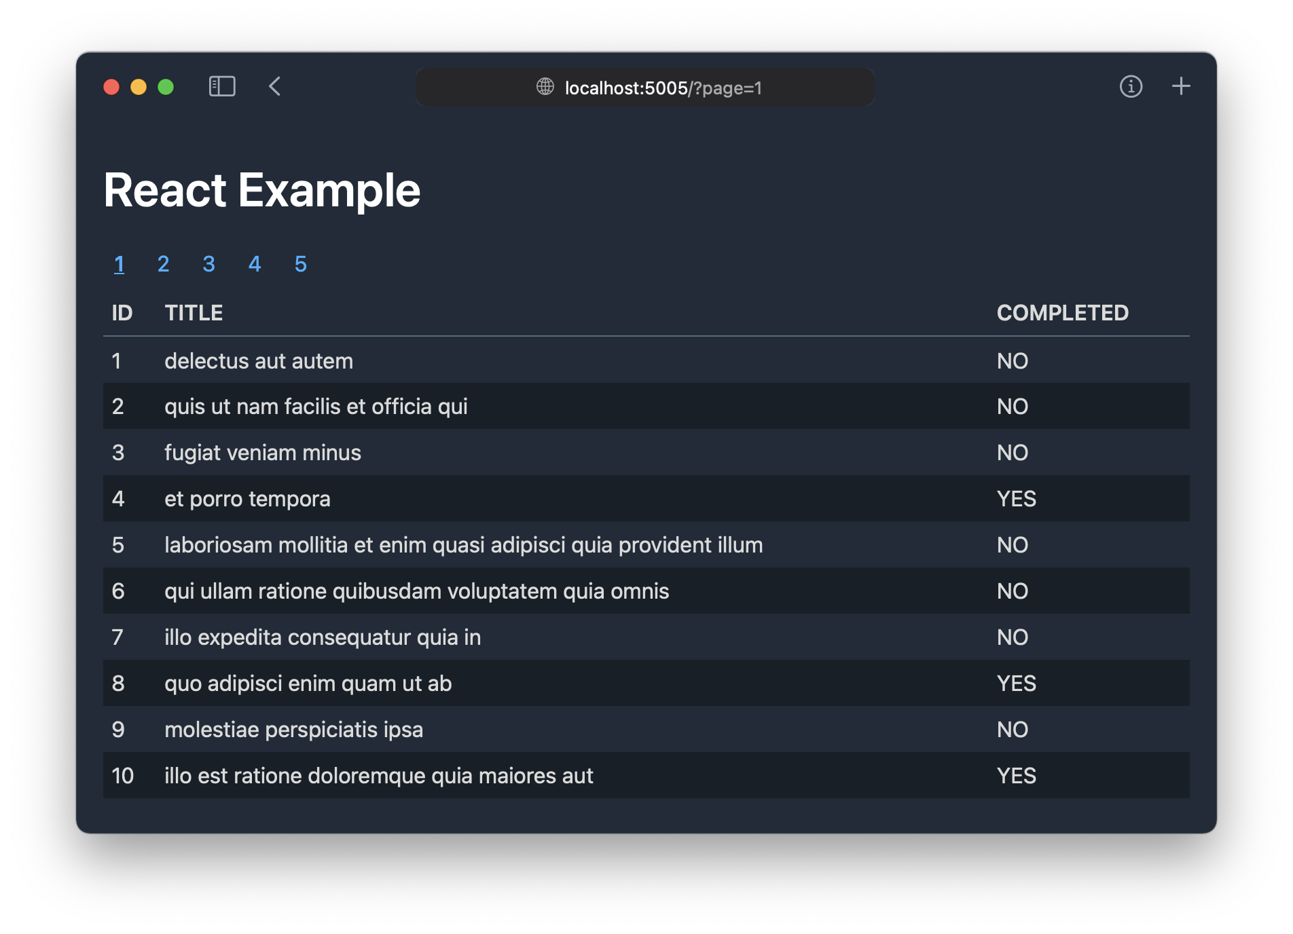Click NO status for 'quis ut nam facilis'
The image size is (1293, 934).
[x=1013, y=407]
